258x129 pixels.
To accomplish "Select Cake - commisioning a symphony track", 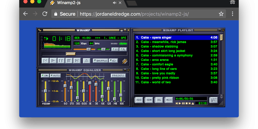I will click(x=177, y=55).
